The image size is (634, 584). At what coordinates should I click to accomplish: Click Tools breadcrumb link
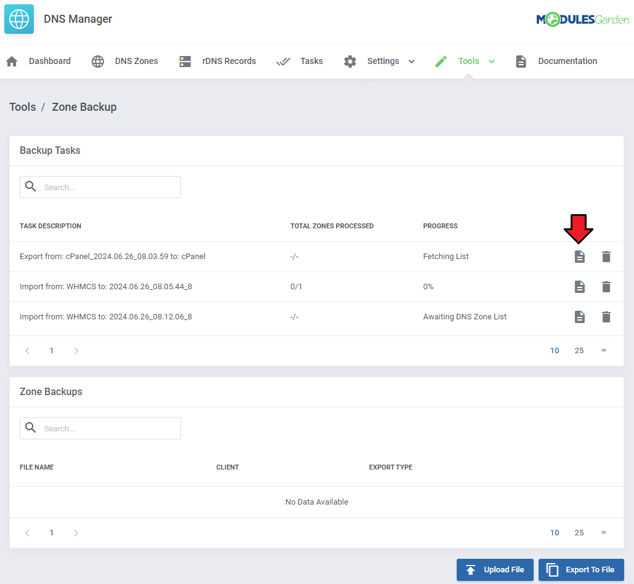tap(23, 107)
